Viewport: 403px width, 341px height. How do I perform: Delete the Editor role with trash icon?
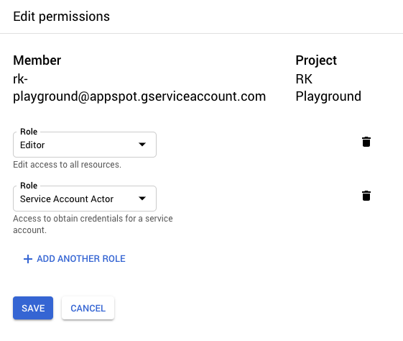pyautogui.click(x=366, y=142)
